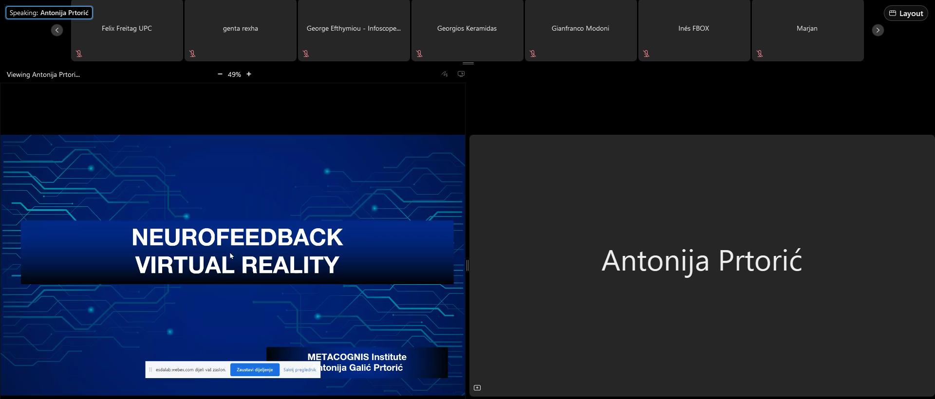
Task: Open the annotate pen tool
Action: (x=445, y=74)
